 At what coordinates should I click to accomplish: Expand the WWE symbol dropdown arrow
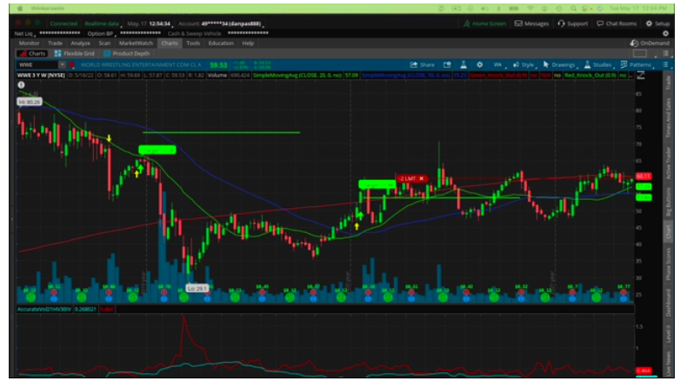[x=62, y=65]
